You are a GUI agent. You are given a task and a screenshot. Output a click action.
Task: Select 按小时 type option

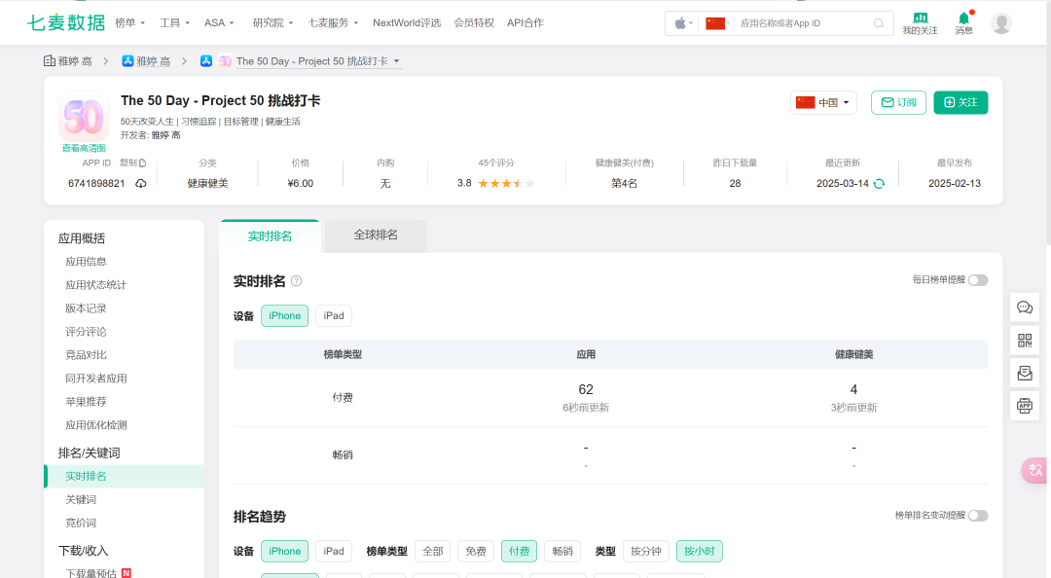tap(699, 551)
